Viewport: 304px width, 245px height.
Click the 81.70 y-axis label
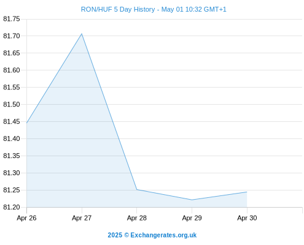click(x=12, y=36)
